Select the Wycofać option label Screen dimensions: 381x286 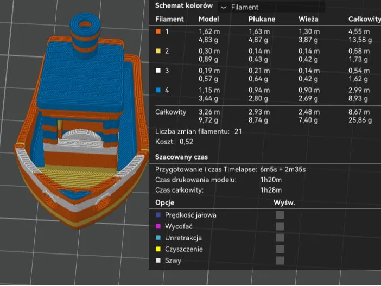pos(179,226)
